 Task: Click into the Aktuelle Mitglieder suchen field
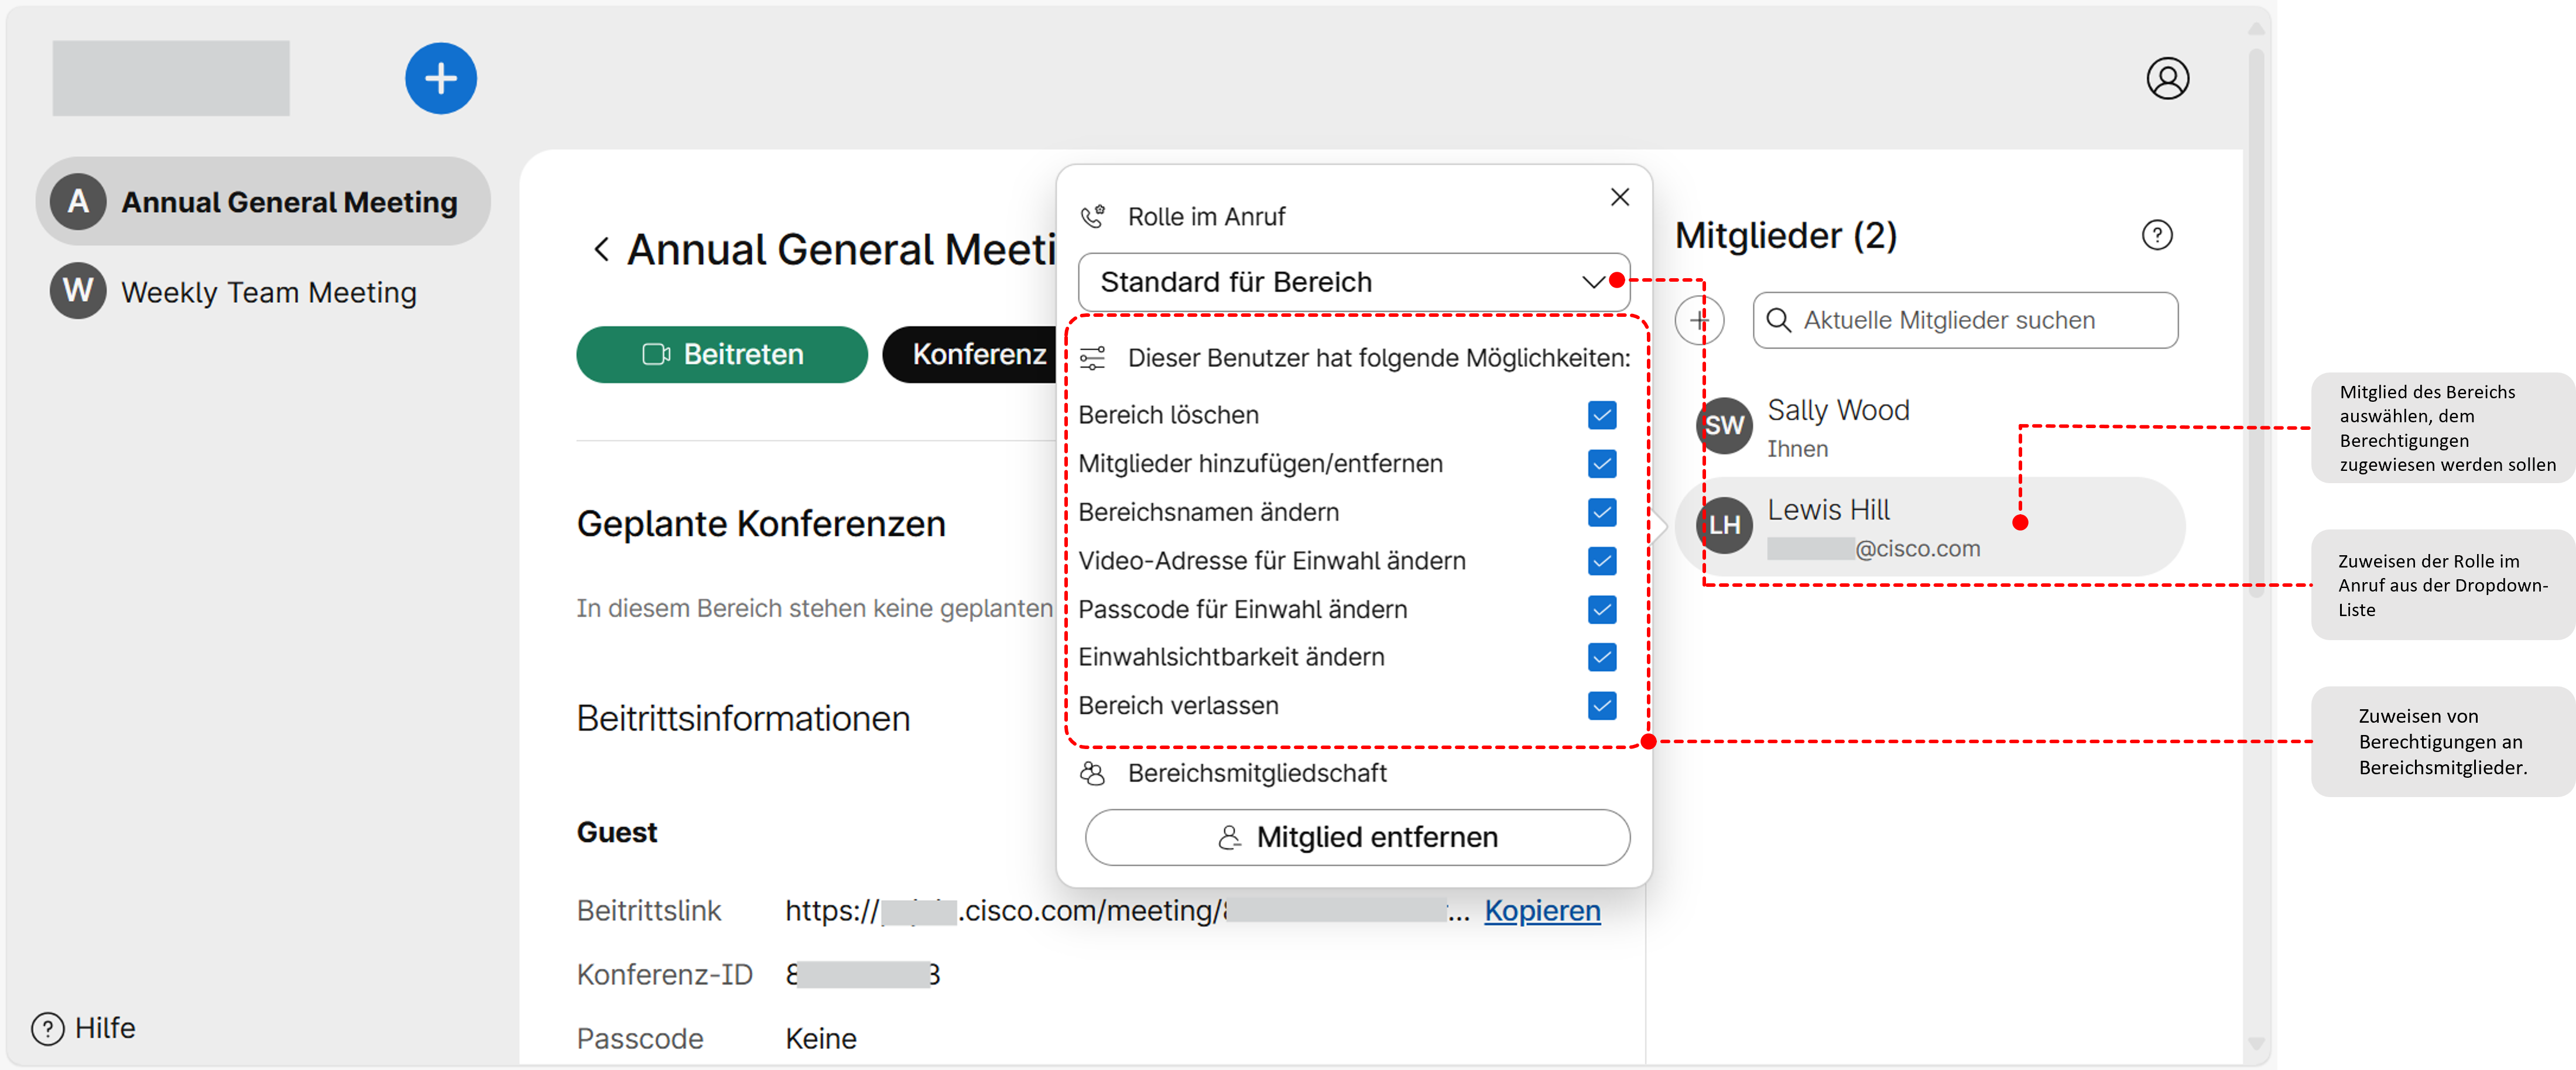tap(1950, 320)
